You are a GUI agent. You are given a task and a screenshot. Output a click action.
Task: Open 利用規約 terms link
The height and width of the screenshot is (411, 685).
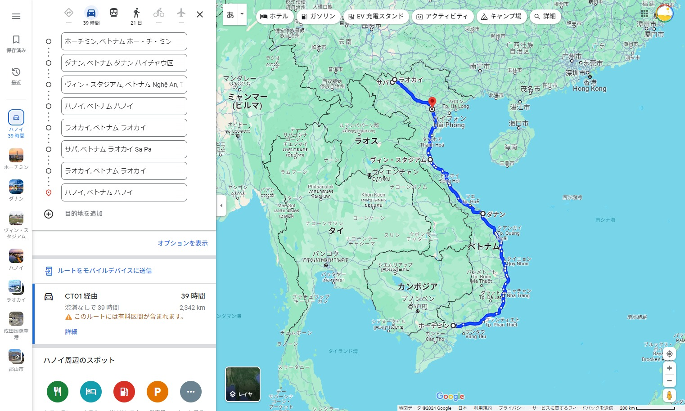[482, 408]
